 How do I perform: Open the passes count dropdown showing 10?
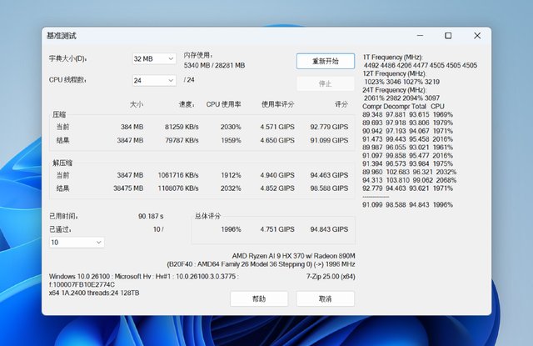tap(77, 243)
